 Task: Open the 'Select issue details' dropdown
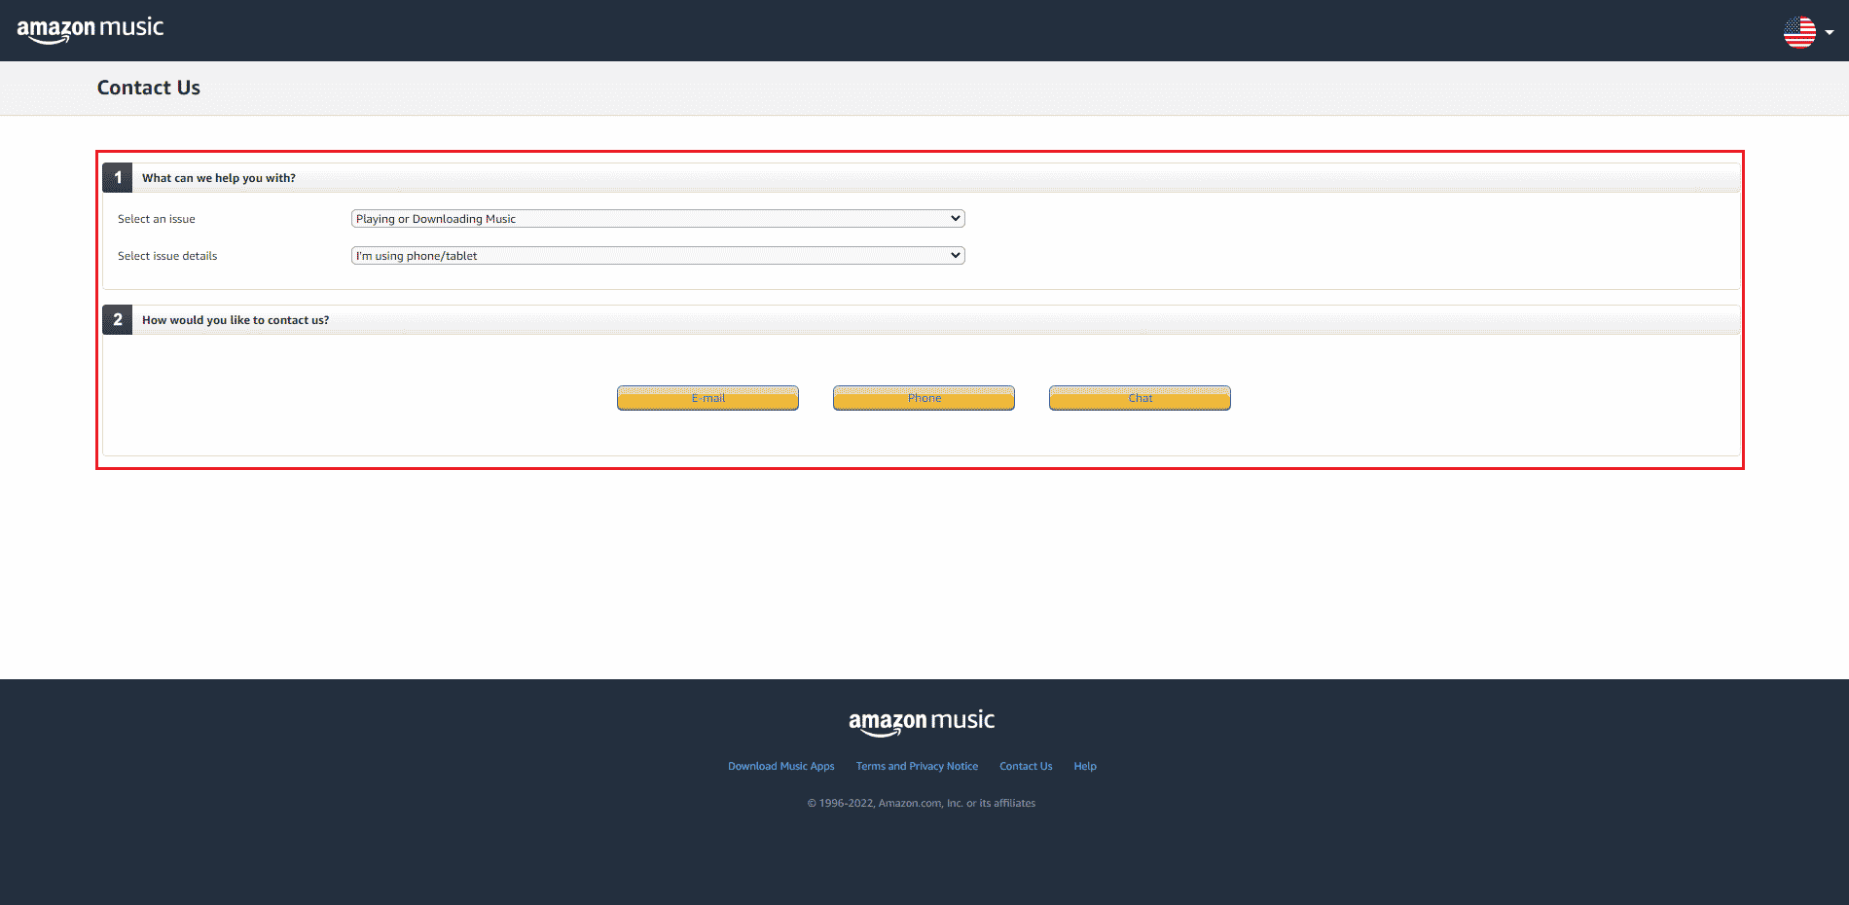pos(658,256)
